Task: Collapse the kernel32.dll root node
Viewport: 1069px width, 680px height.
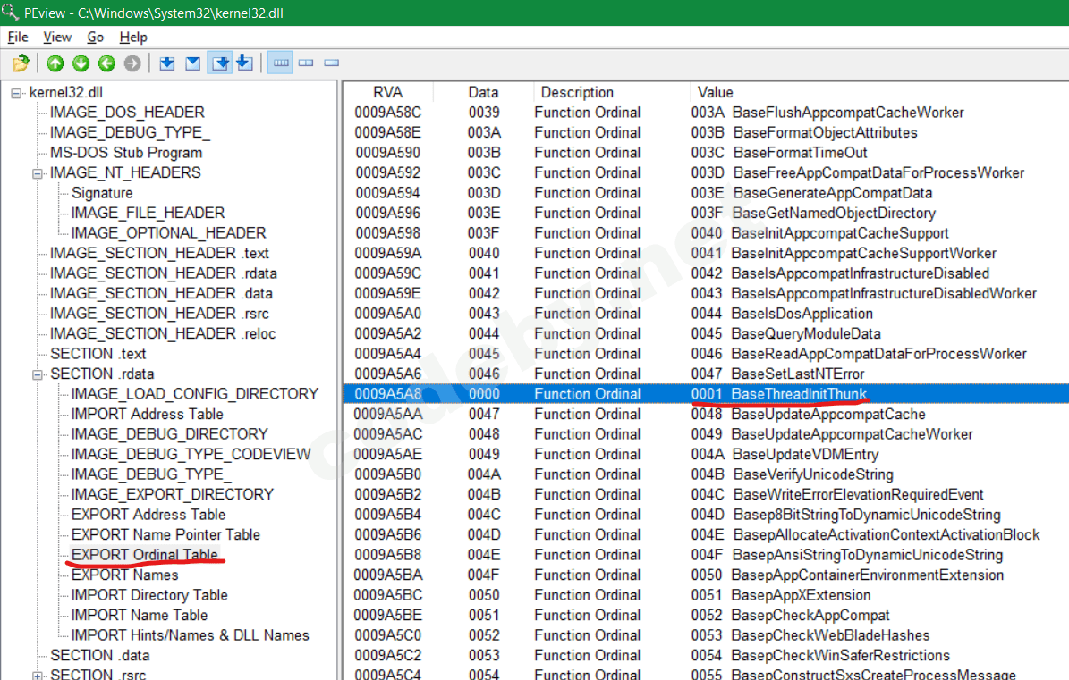Action: click(16, 93)
